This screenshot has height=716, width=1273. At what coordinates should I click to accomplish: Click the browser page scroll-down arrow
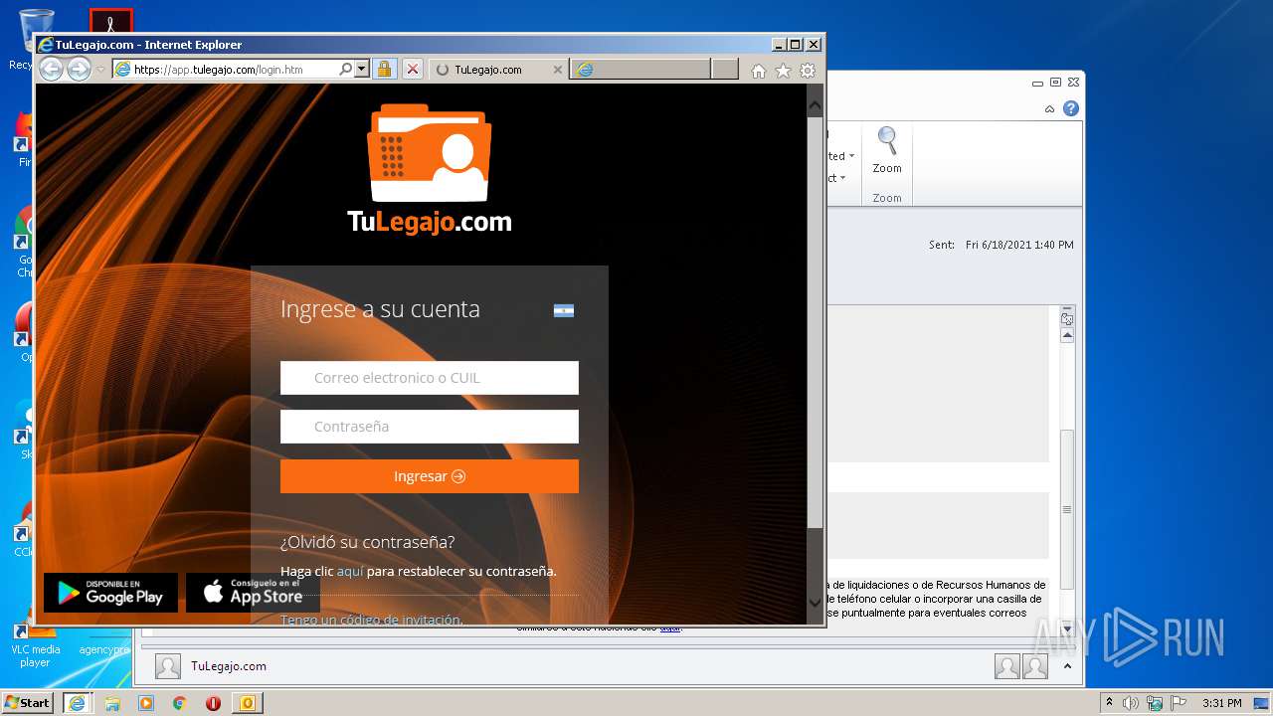815,603
